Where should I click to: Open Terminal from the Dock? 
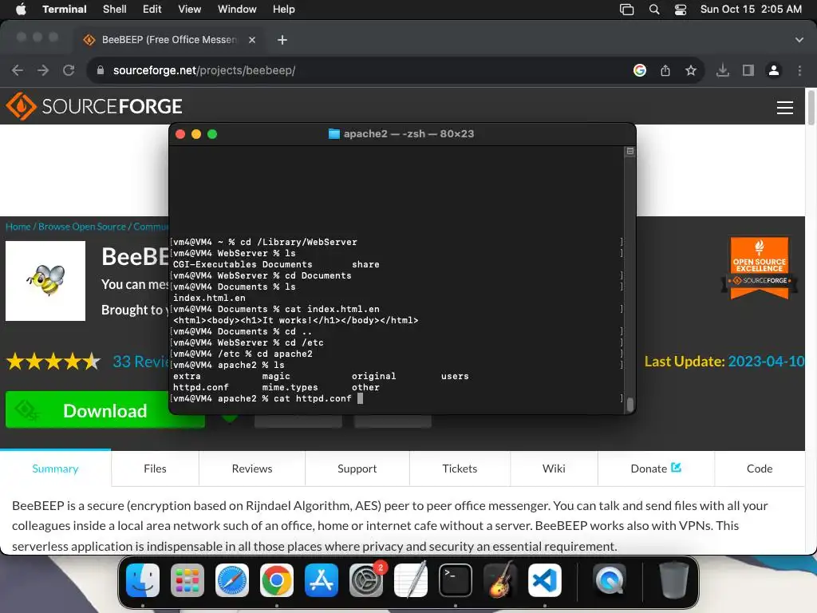(x=456, y=580)
